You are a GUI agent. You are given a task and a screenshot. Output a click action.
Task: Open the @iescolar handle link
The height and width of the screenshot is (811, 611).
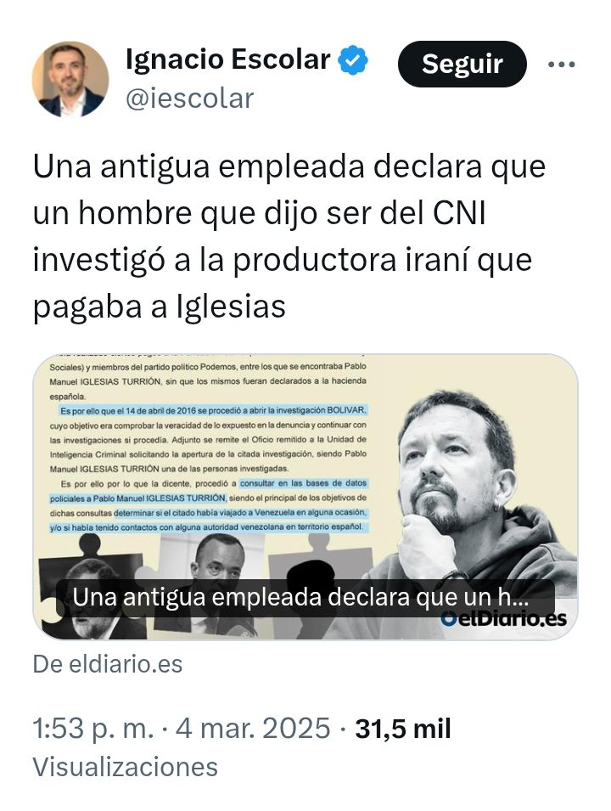tap(190, 99)
